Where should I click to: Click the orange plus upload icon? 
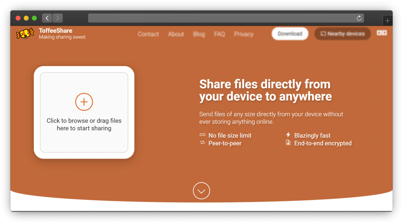click(84, 102)
